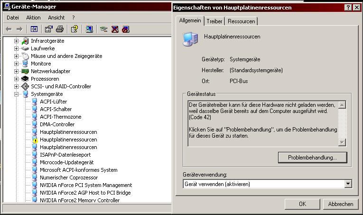Expand the Laufwerke tree node
Screen dimensions: 363x215
coord(16,48)
